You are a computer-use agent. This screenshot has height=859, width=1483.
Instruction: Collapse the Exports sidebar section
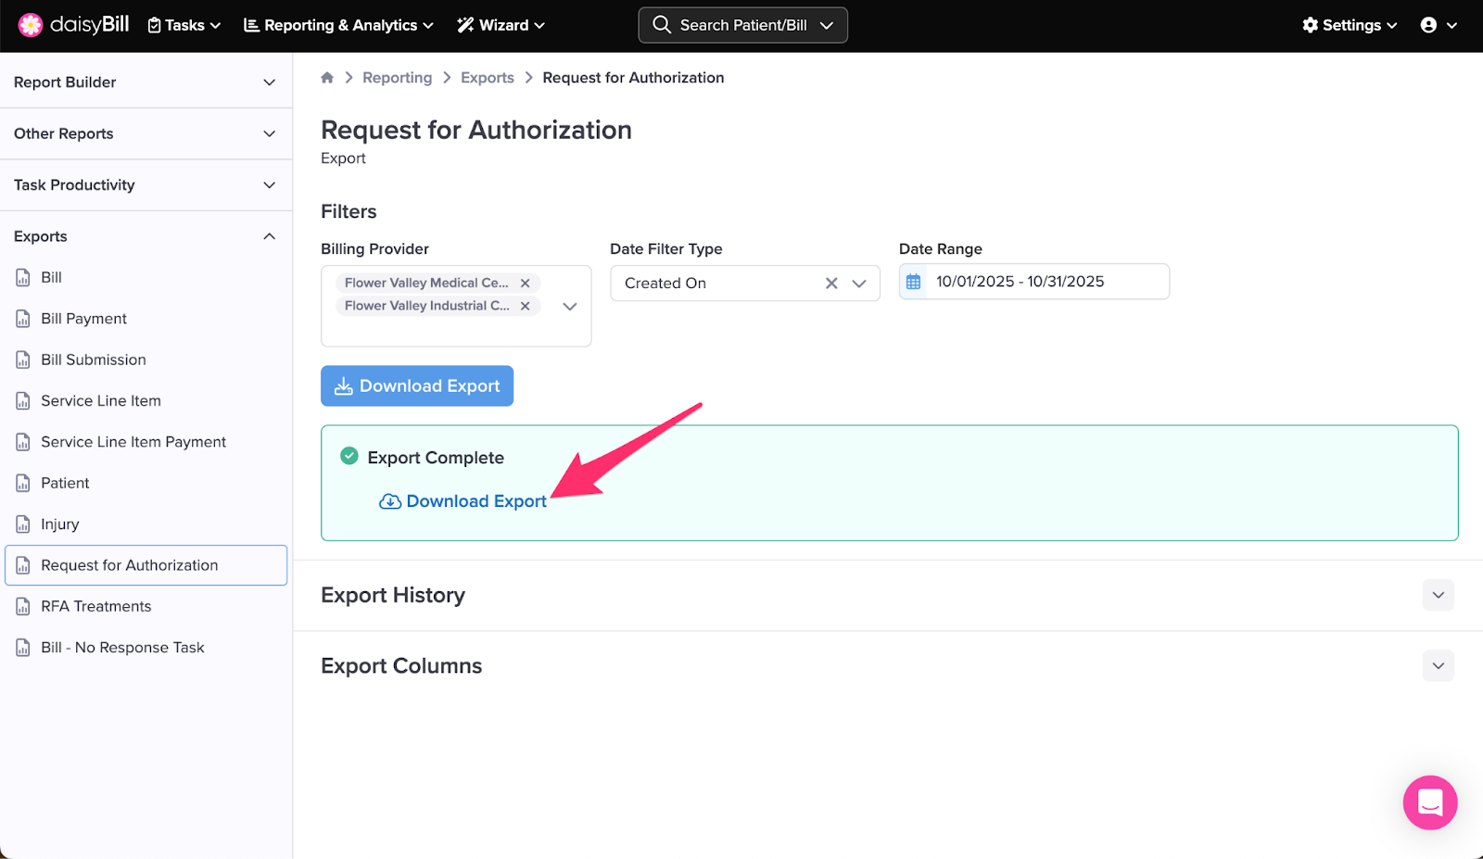tap(269, 236)
